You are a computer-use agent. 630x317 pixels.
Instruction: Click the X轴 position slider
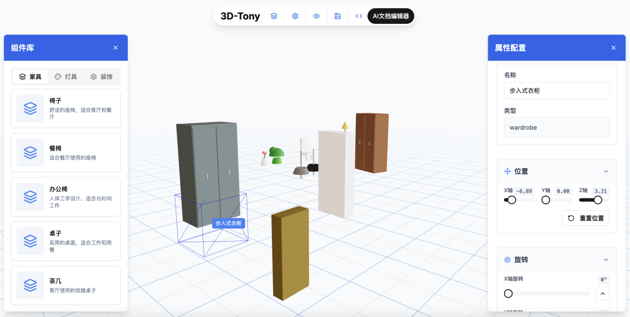519,200
